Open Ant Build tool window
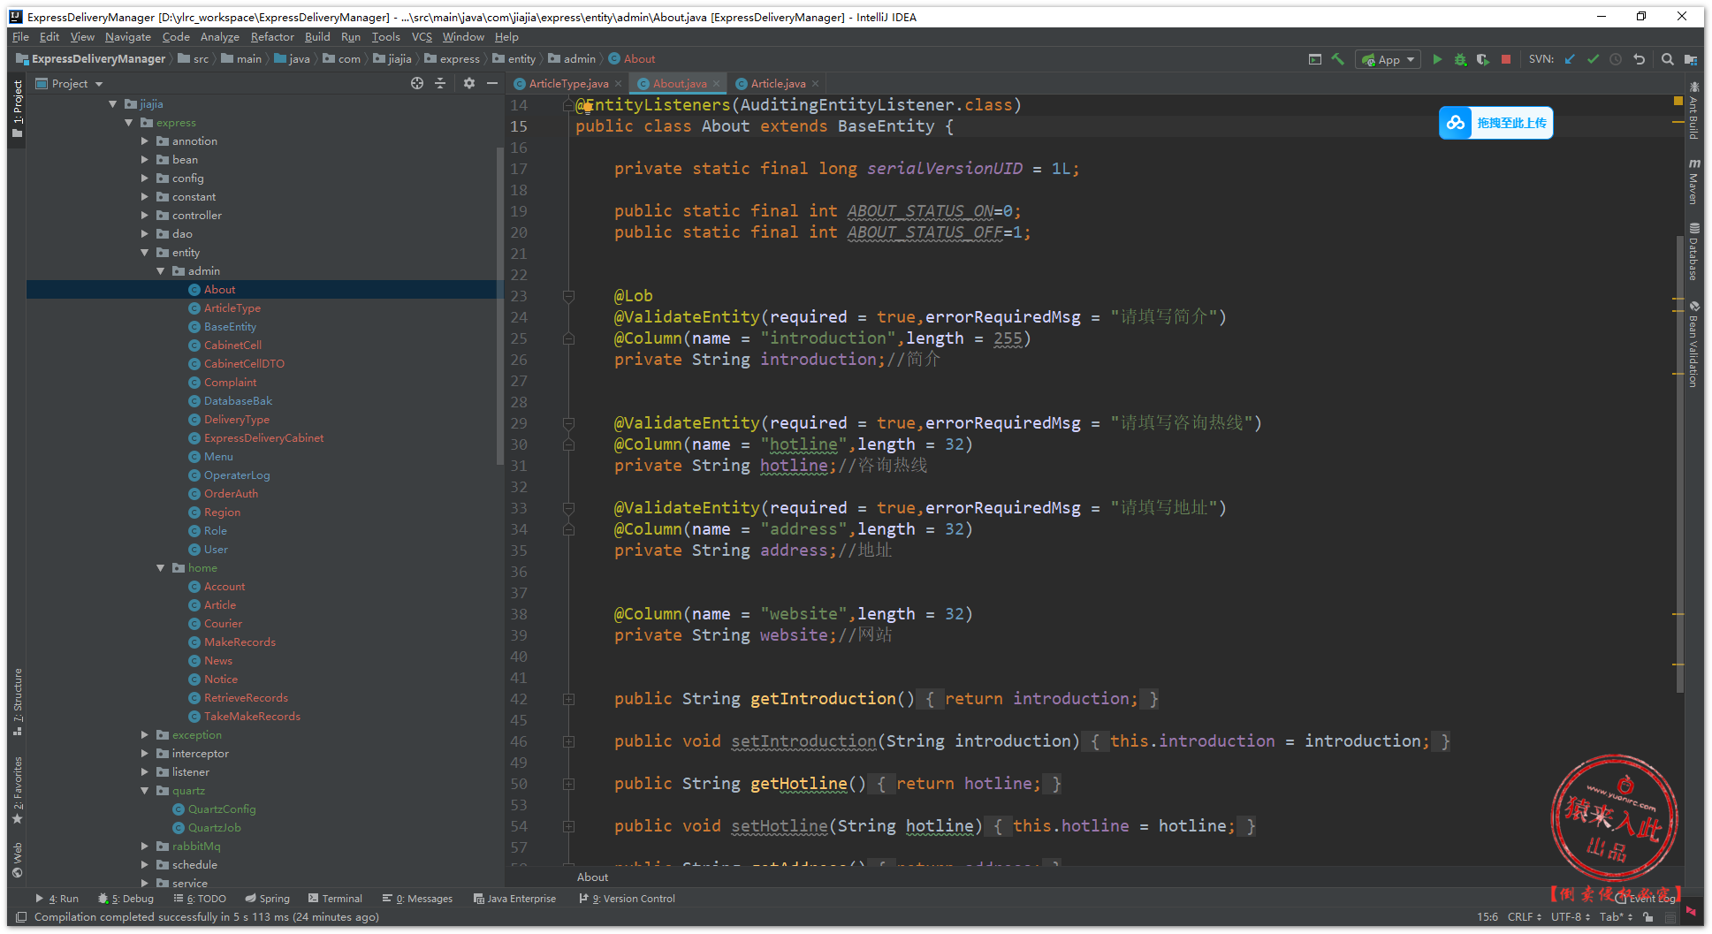 point(1693,111)
